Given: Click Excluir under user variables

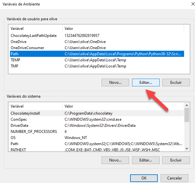Looking at the screenshot, I should (x=176, y=83).
